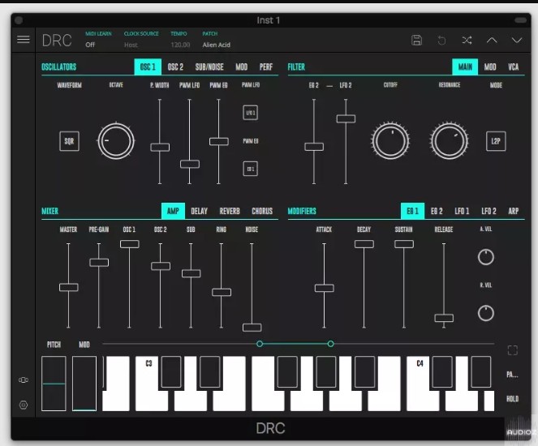
Task: Click the fullscreen expand keyboard icon
Action: coord(512,350)
